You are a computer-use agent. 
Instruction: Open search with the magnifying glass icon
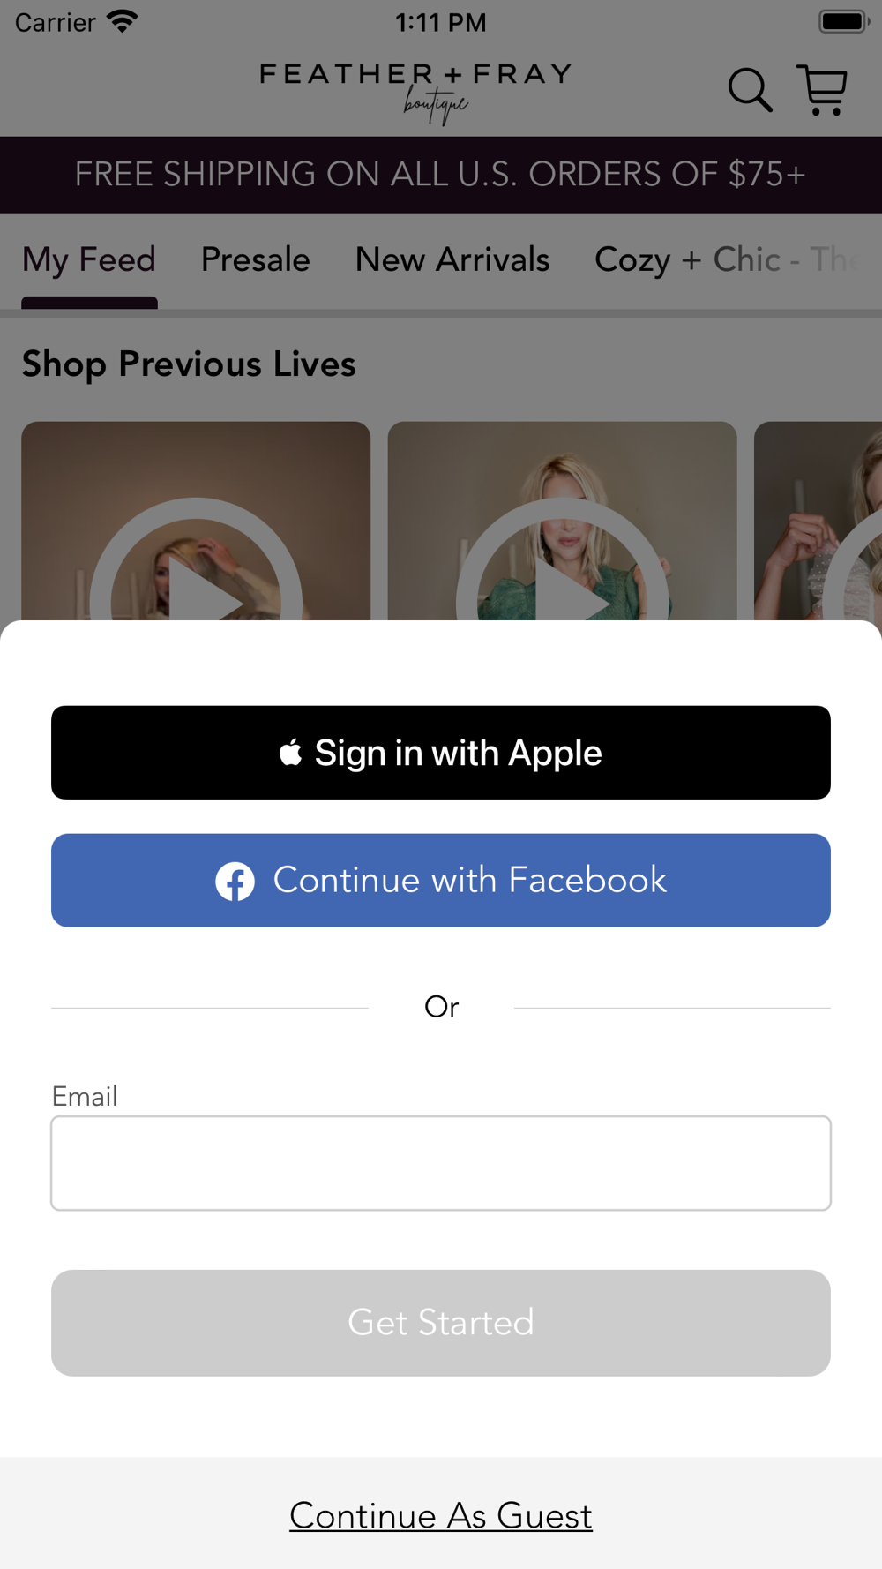(750, 90)
